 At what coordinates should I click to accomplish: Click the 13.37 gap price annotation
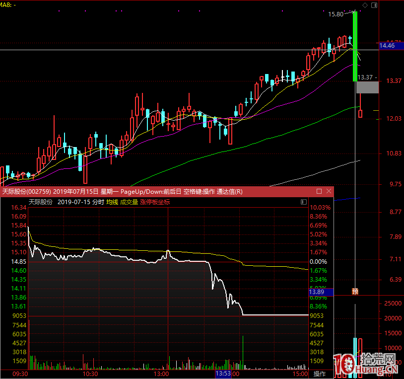tap(365, 77)
